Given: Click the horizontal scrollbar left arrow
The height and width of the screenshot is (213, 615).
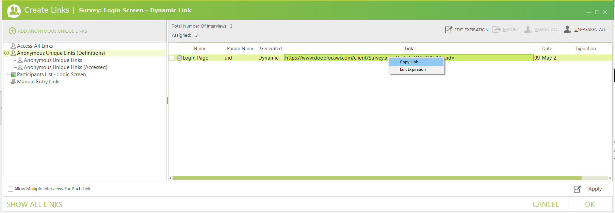Looking at the screenshot, I should [171, 178].
